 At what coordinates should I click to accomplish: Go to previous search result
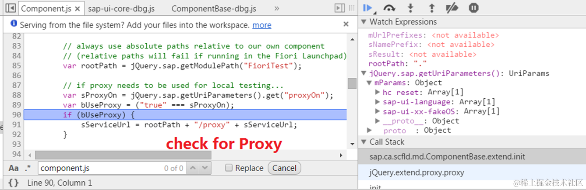[194, 168]
